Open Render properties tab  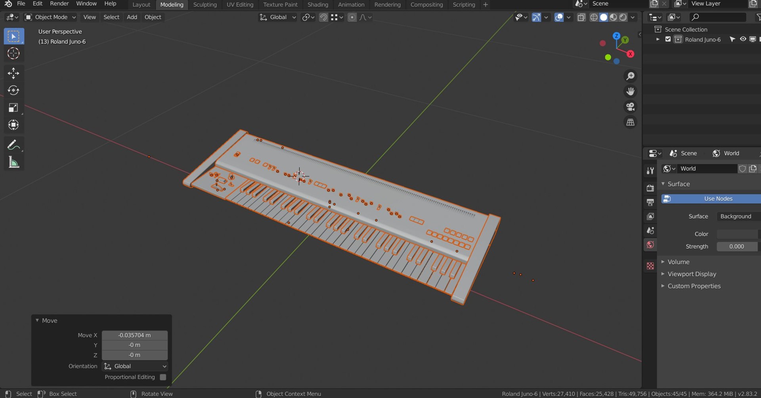point(650,188)
